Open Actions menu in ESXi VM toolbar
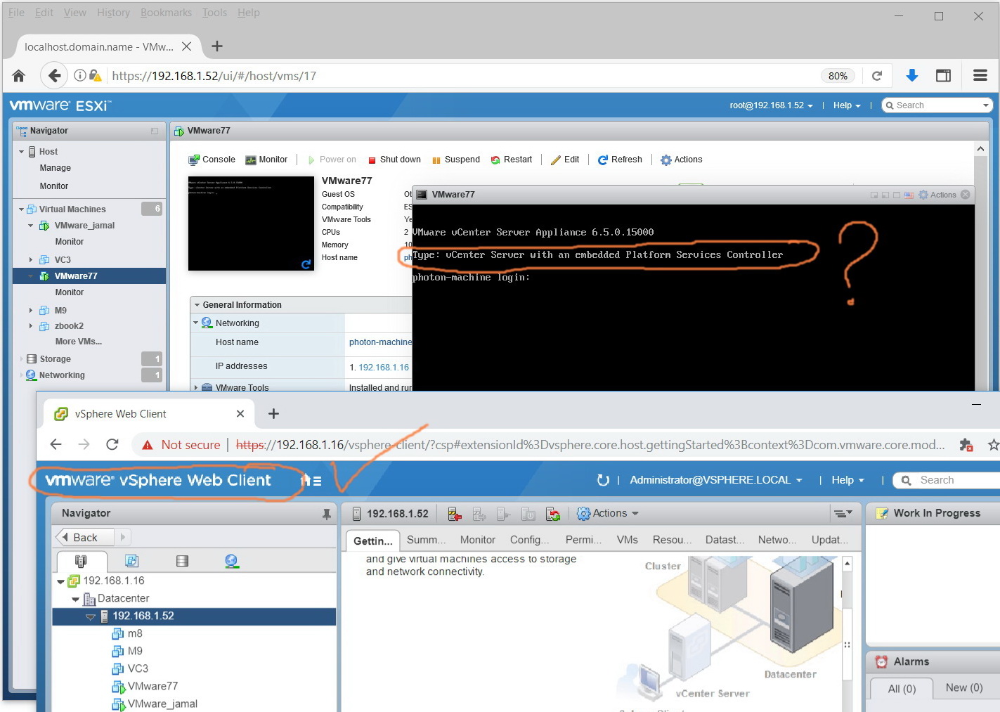The image size is (1000, 712). click(x=682, y=160)
